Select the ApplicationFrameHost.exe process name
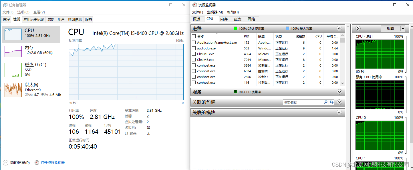The width and height of the screenshot is (413, 170). pos(217,43)
